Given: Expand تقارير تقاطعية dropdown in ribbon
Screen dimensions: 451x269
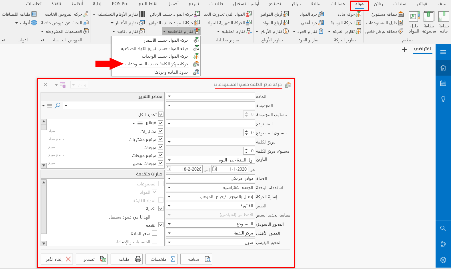Looking at the screenshot, I should [181, 31].
